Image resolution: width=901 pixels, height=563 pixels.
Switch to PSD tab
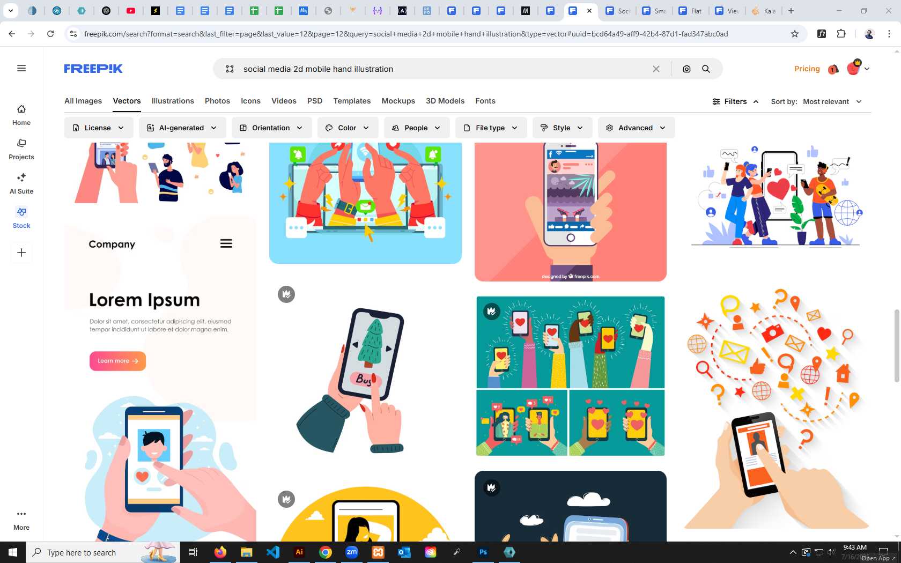315,101
